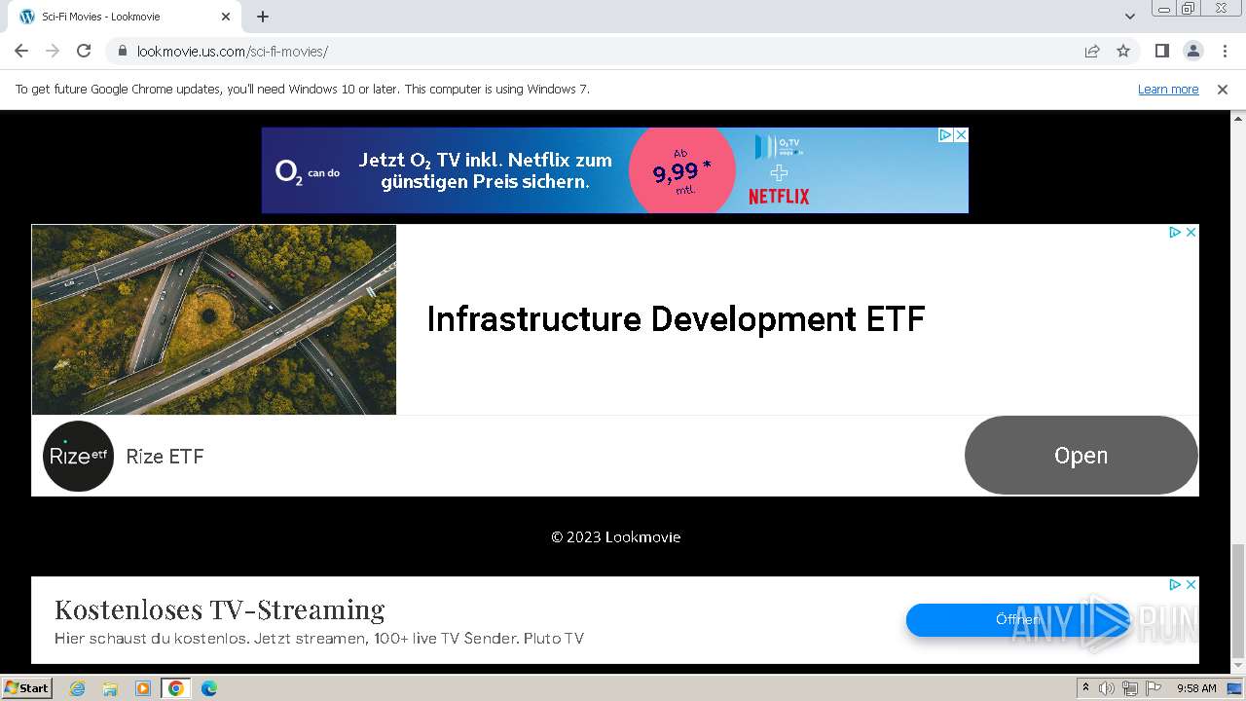The image size is (1246, 701).
Task: Open Windows Media Player from the taskbar
Action: pos(143,688)
